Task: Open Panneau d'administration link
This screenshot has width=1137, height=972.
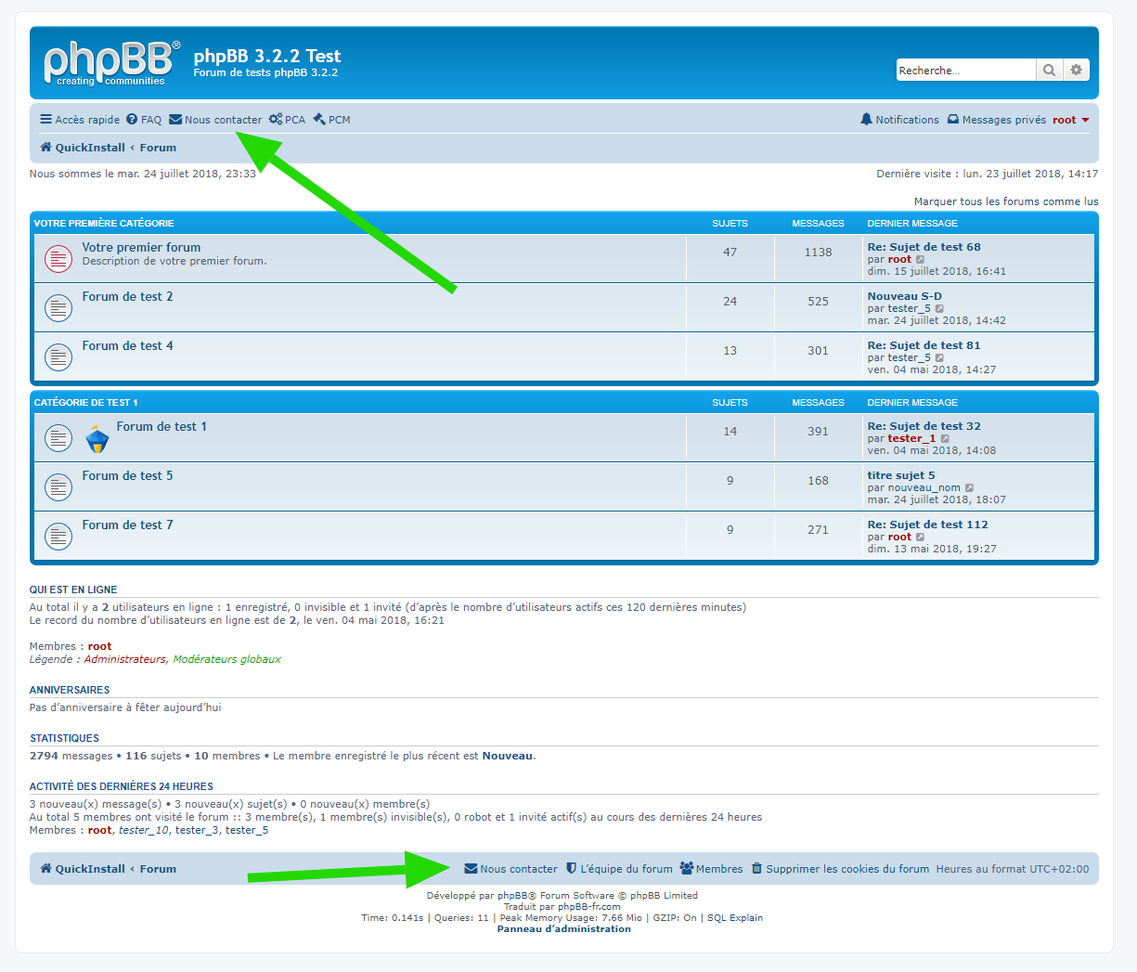Action: tap(563, 929)
